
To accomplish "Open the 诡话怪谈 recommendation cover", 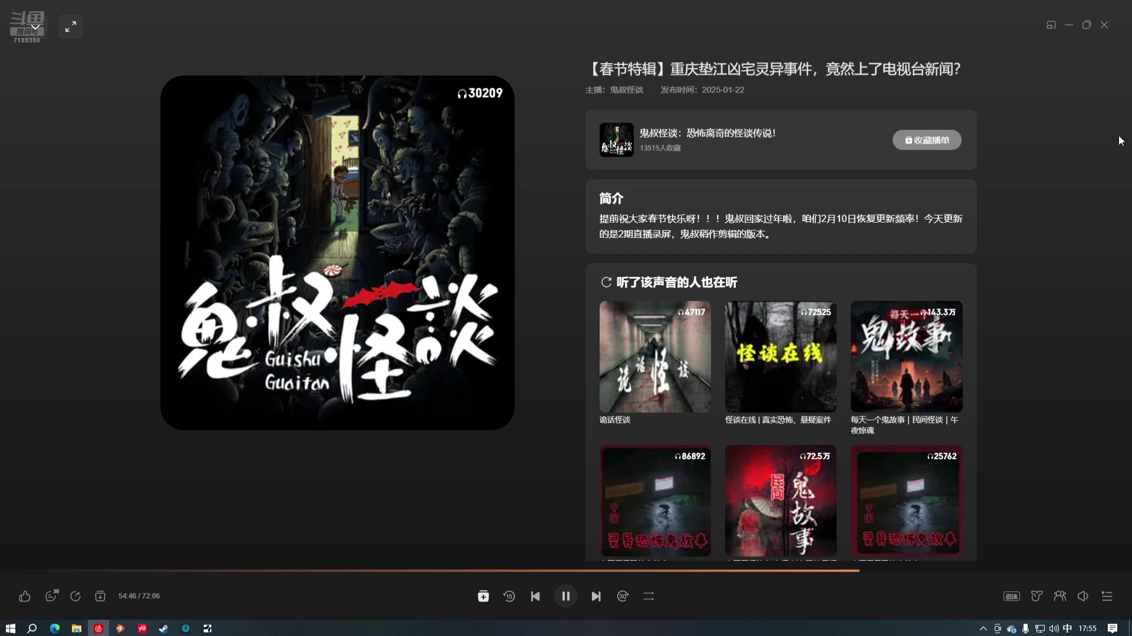I will click(x=655, y=357).
